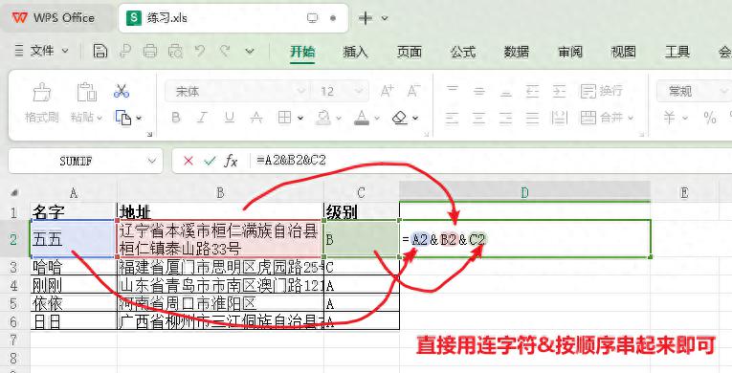Click the Bottom align icon
This screenshot has width=732, height=373.
coord(506,91)
